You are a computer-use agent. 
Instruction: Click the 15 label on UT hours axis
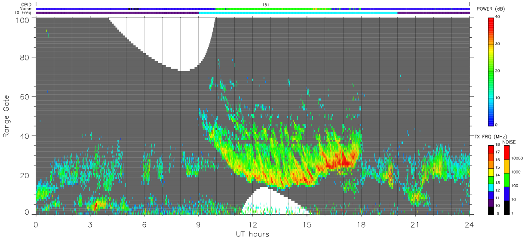307,225
